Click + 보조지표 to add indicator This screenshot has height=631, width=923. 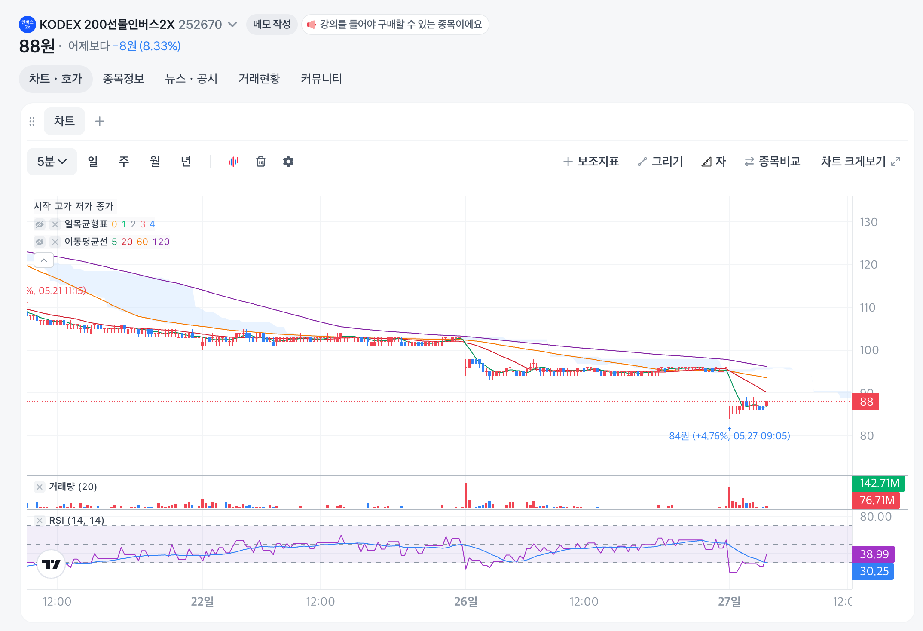click(591, 162)
